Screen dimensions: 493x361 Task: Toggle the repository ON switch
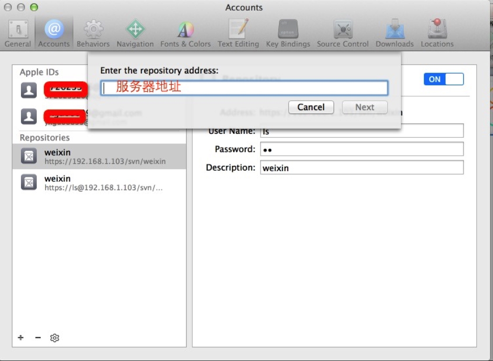point(444,79)
